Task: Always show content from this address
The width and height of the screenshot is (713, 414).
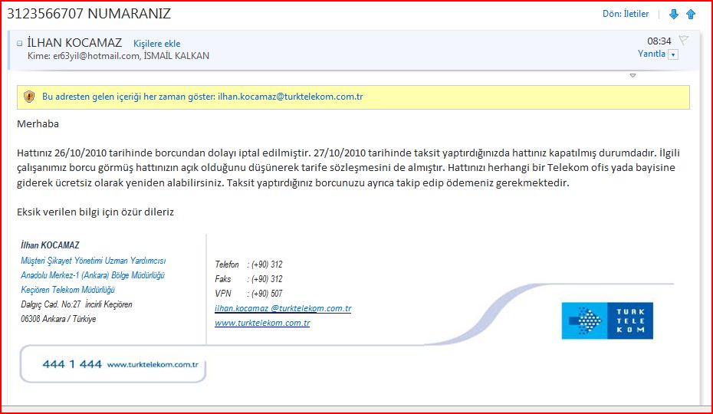Action: (x=202, y=97)
